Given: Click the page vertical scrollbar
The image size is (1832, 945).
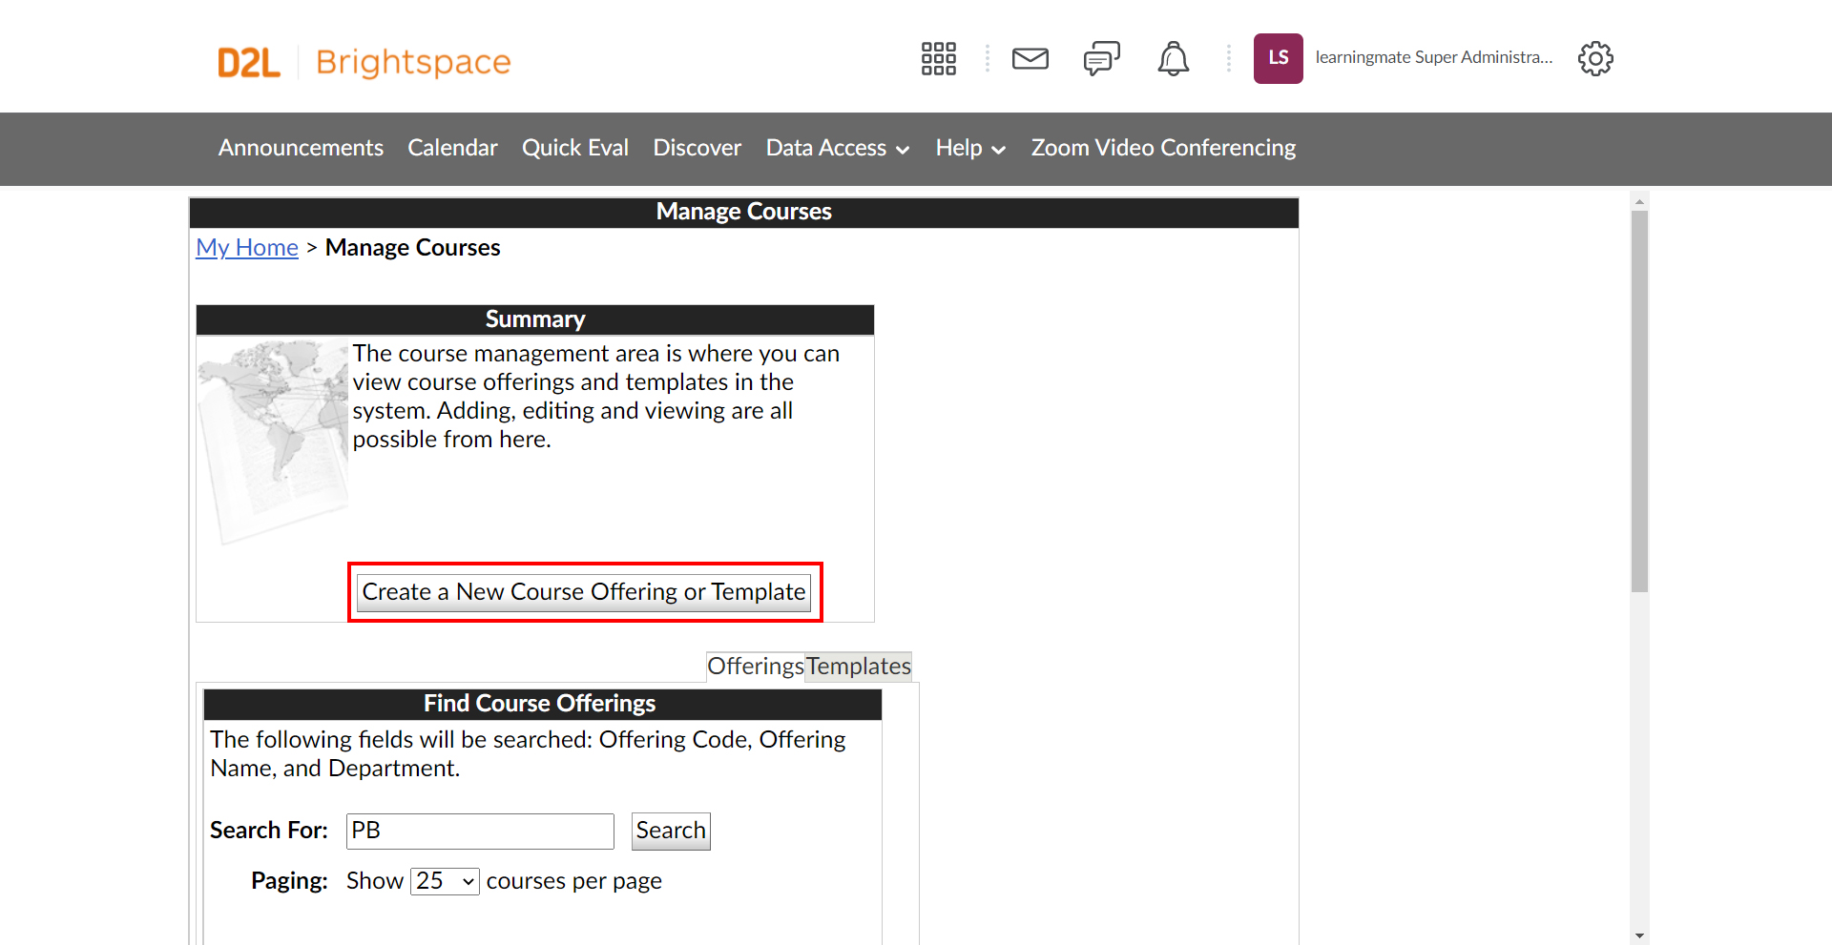Looking at the screenshot, I should point(1639,401).
